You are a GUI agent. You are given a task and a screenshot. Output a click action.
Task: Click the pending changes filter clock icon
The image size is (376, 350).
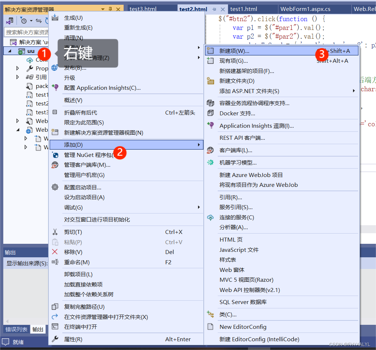23,21
